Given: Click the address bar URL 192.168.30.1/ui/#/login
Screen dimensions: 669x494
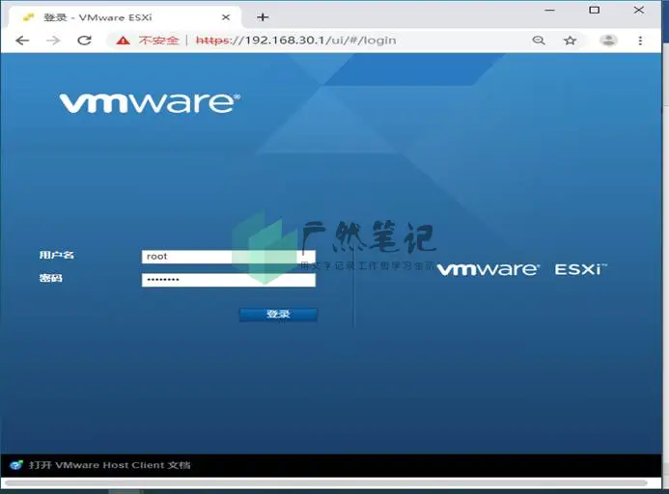Looking at the screenshot, I should tap(295, 41).
